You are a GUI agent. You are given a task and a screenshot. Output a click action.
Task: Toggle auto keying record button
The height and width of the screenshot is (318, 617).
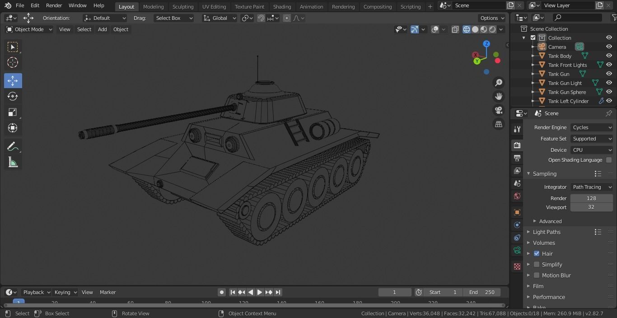pos(222,292)
